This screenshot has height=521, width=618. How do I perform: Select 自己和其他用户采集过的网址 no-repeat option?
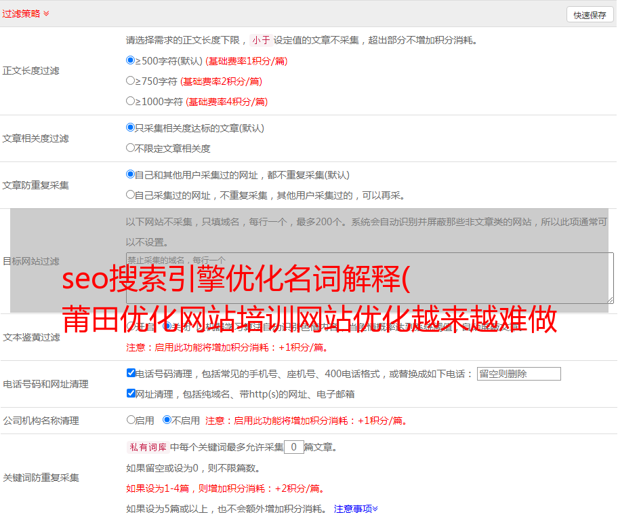click(130, 174)
